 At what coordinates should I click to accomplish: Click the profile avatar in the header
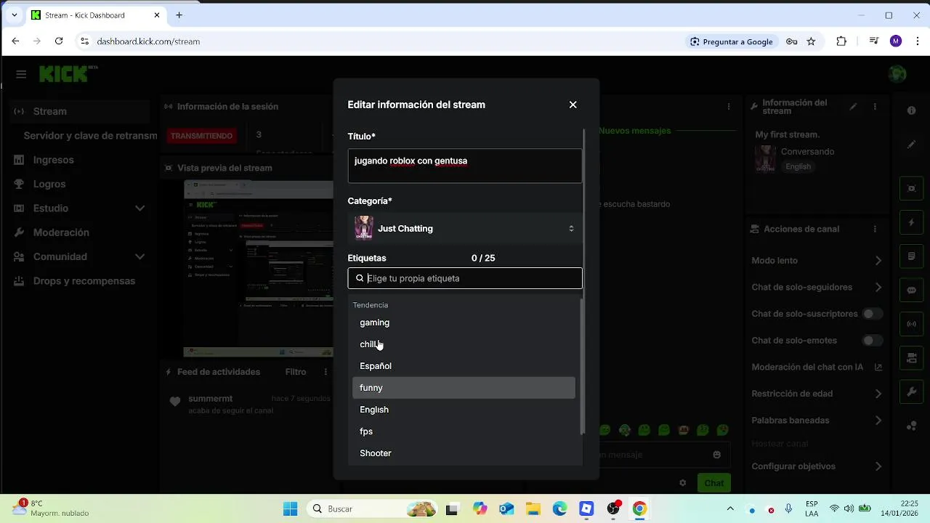click(x=897, y=74)
